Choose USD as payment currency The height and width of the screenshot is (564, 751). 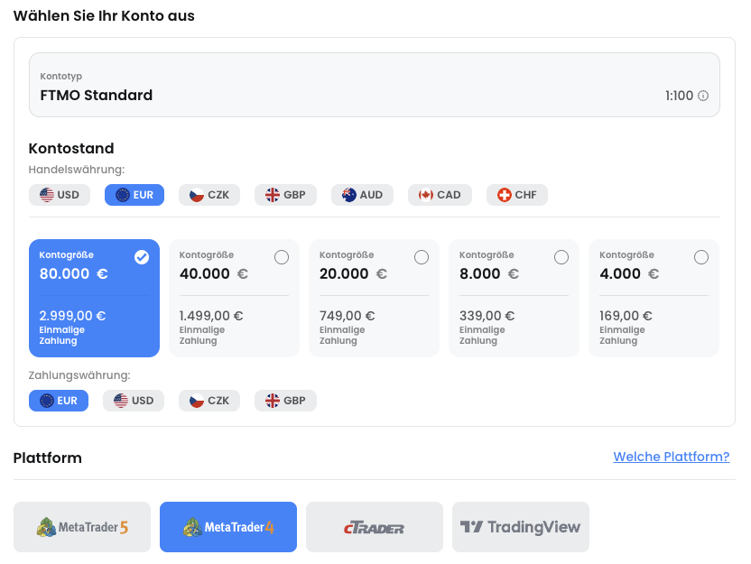click(x=134, y=401)
